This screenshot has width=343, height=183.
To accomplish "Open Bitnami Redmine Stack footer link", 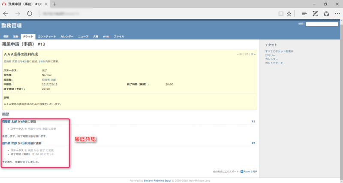I will (x=157, y=180).
